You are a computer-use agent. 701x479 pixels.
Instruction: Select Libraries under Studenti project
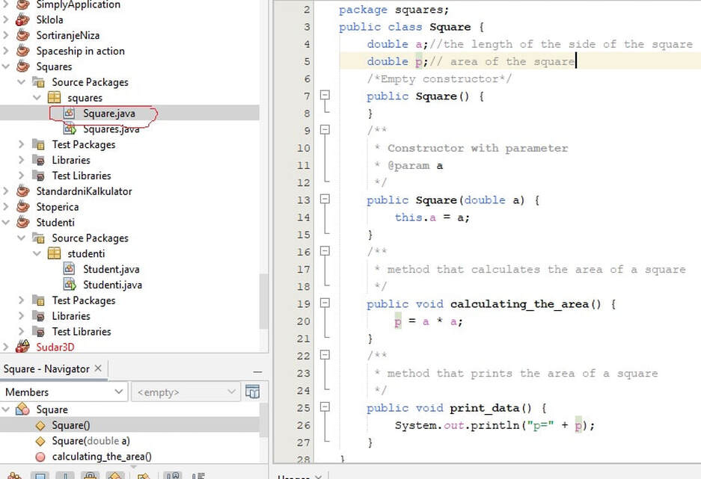coord(71,316)
